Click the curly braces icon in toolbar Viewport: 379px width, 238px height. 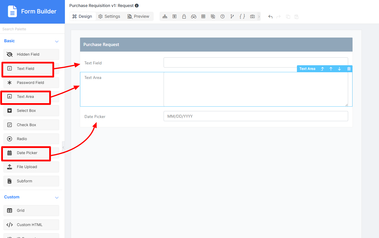coord(242,17)
